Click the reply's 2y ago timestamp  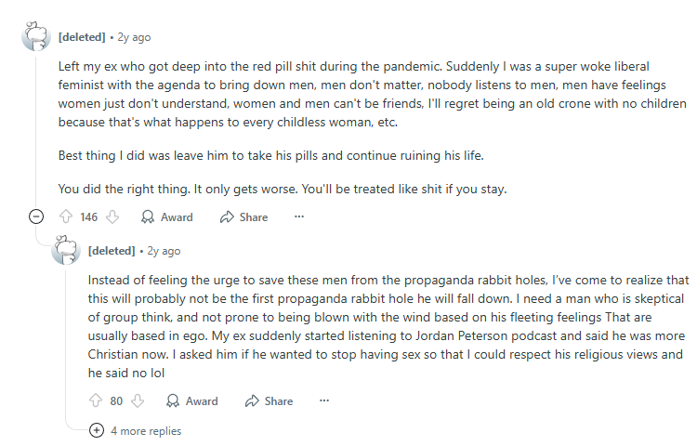click(164, 251)
